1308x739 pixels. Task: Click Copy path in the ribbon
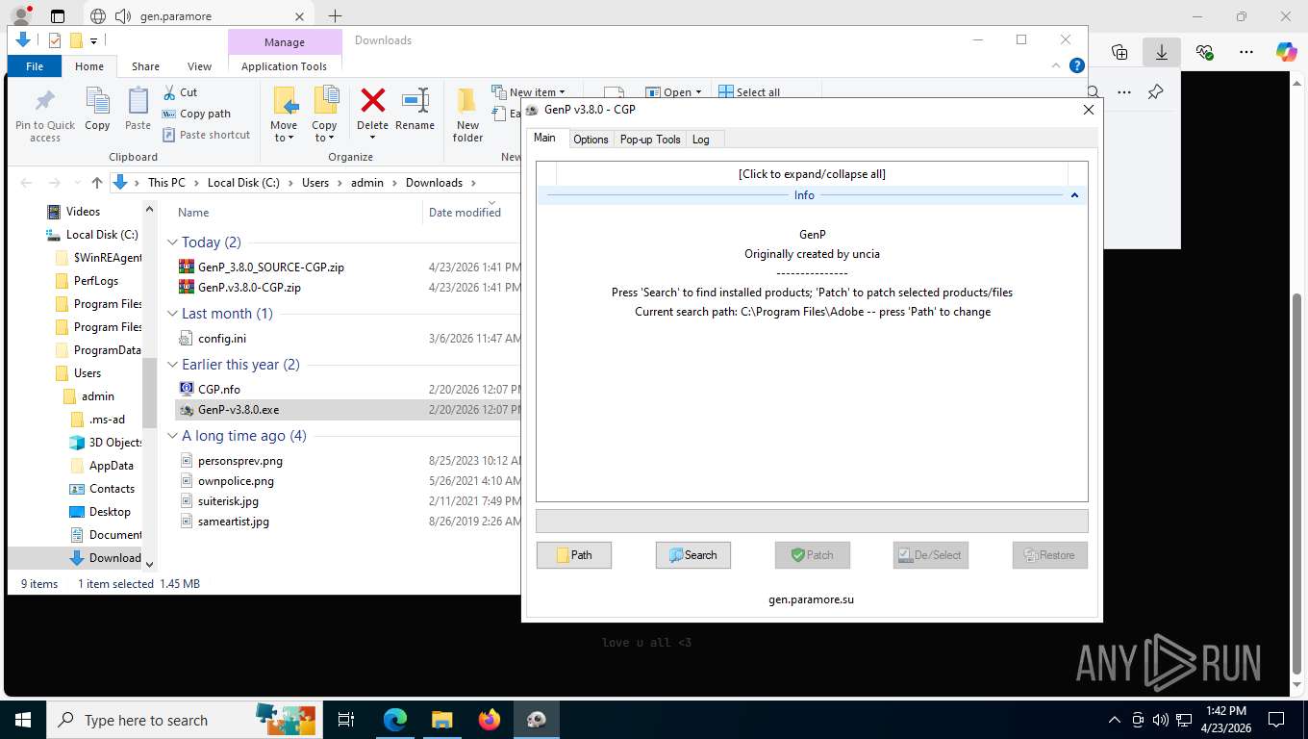196,114
